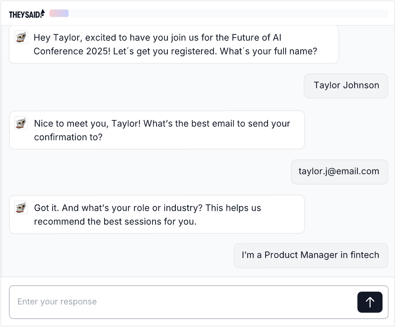Viewport: 397px width, 328px height.
Task: Click the "Nice to meet you, Taylor!" text
Action: (87, 124)
